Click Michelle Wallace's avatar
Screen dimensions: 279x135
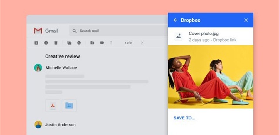pyautogui.click(x=38, y=68)
